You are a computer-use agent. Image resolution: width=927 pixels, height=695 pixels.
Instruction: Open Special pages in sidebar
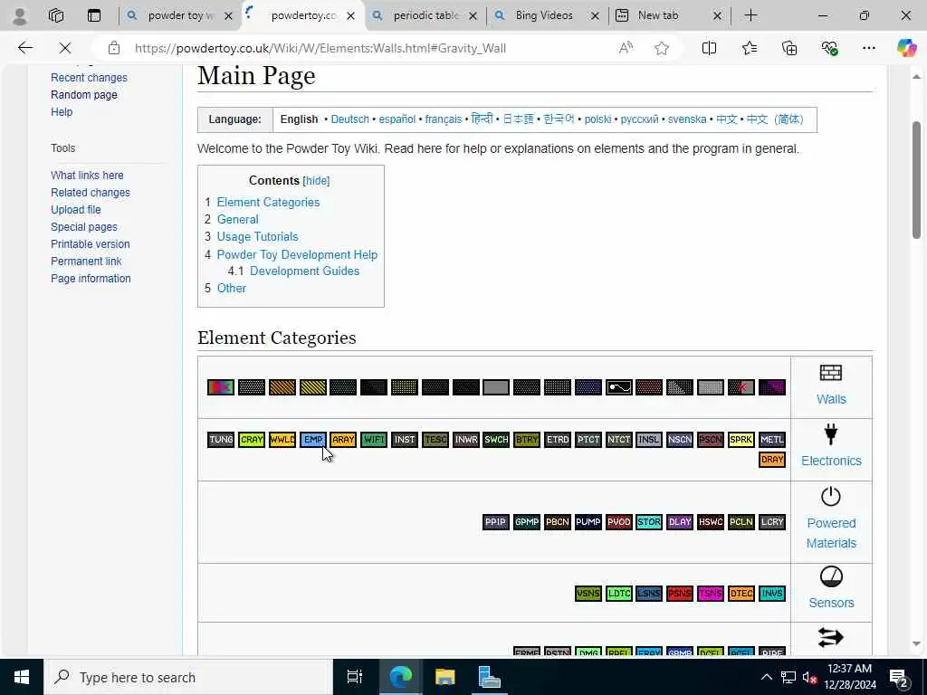(x=84, y=227)
